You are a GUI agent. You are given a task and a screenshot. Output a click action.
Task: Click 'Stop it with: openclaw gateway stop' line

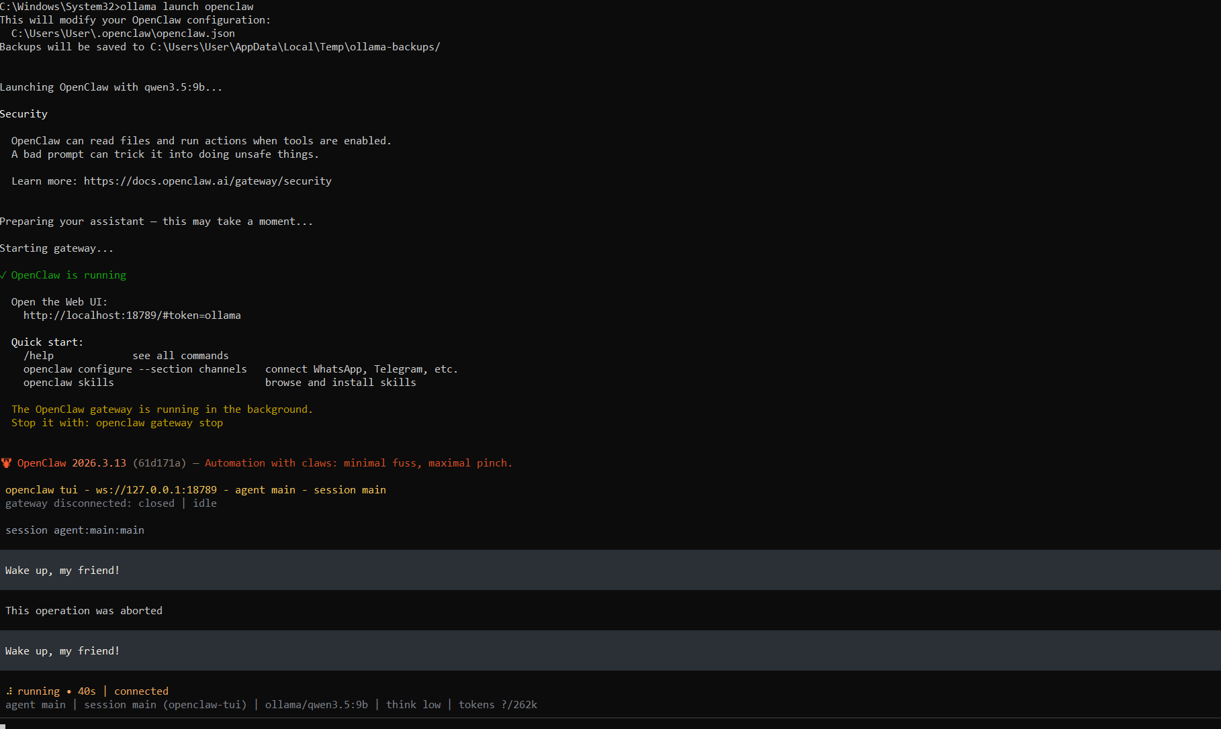tap(117, 423)
